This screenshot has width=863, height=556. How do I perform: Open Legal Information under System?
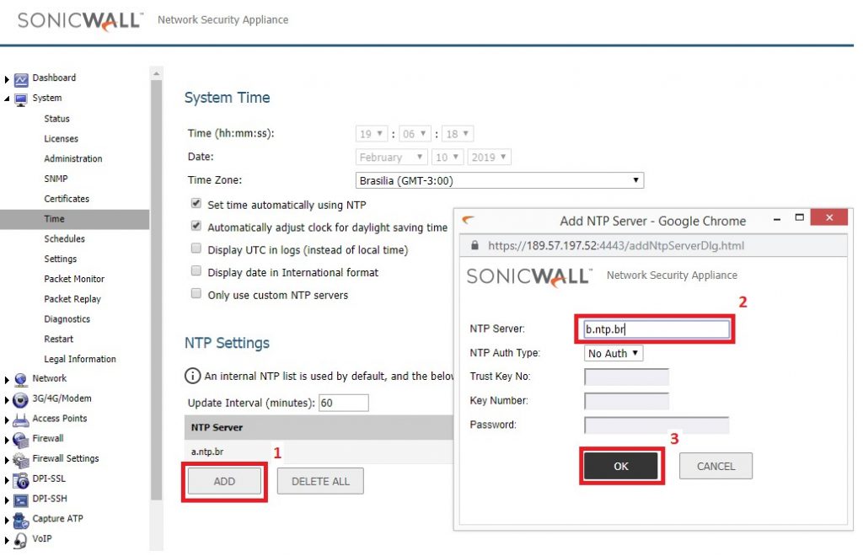coord(80,359)
